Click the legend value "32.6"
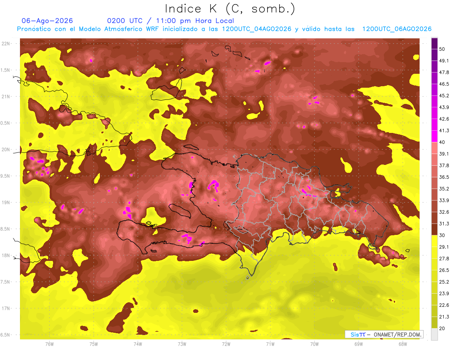 tap(444, 212)
